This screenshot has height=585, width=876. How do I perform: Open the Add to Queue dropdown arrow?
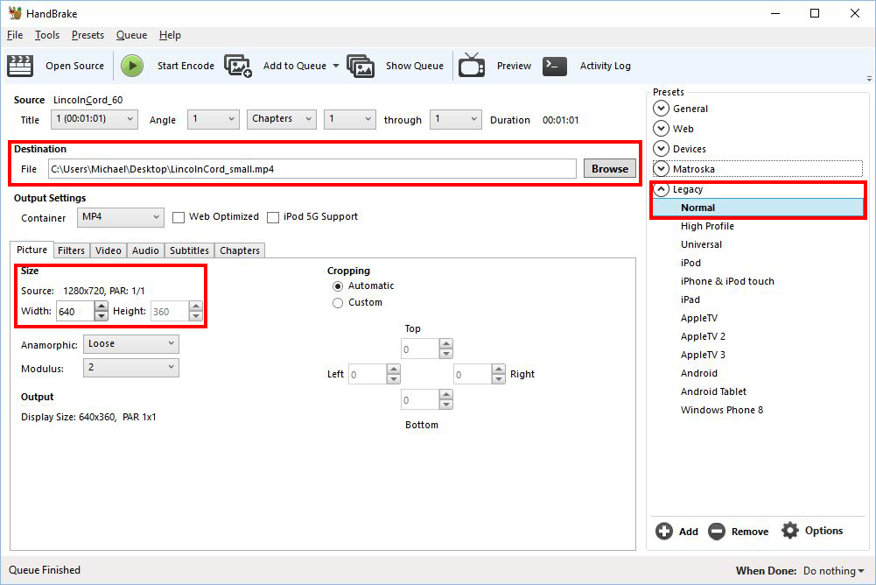tap(336, 66)
